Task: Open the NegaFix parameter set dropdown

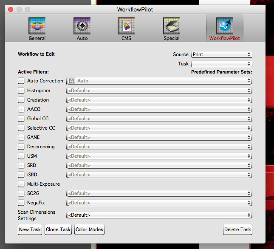Action: (159, 203)
